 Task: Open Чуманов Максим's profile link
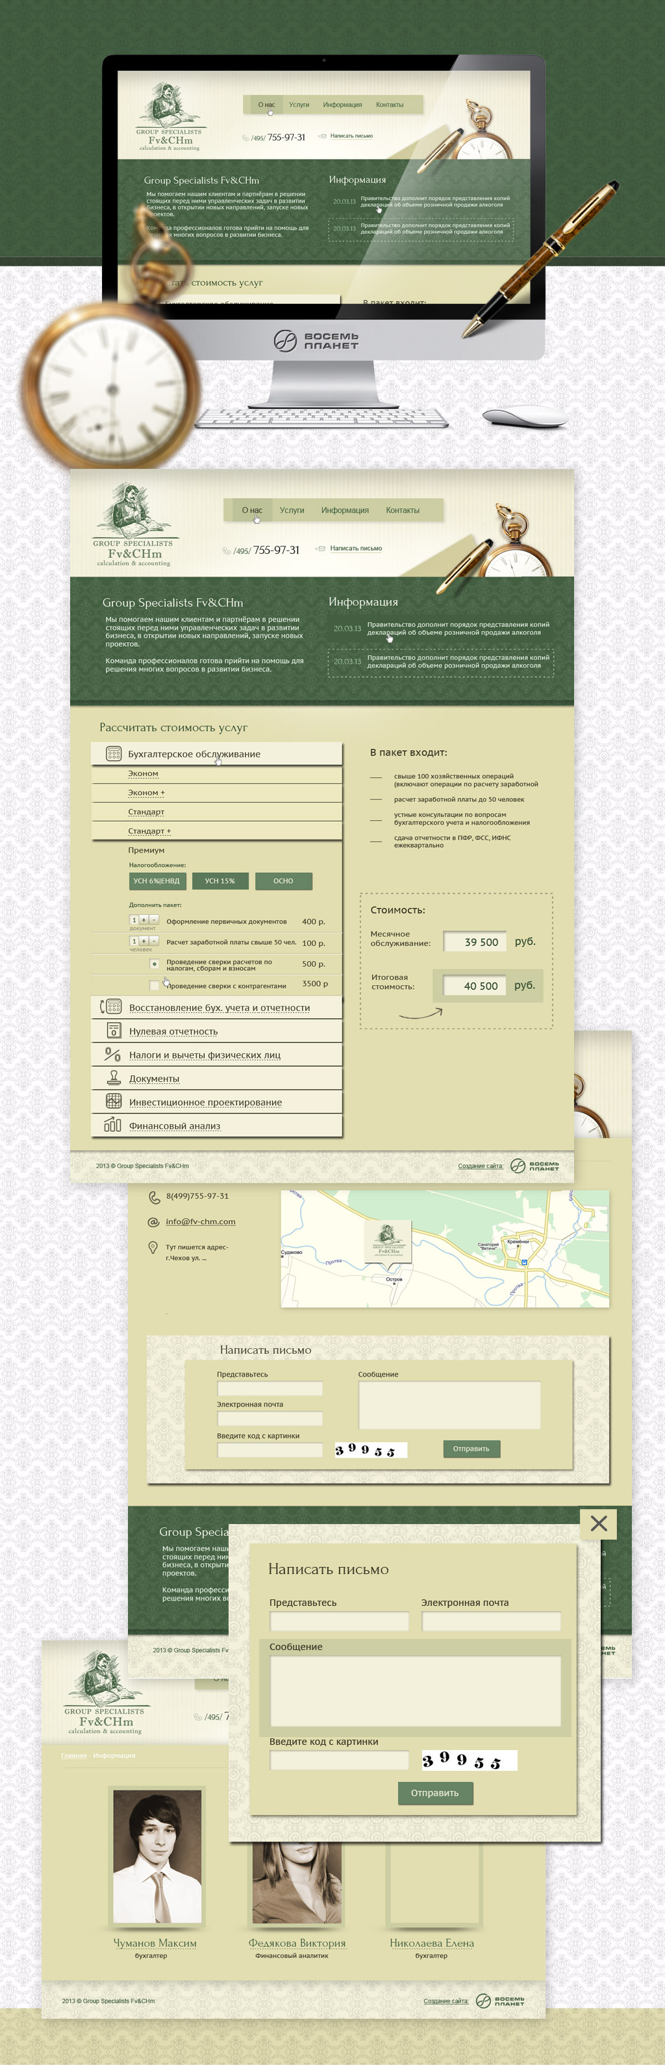155,1942
